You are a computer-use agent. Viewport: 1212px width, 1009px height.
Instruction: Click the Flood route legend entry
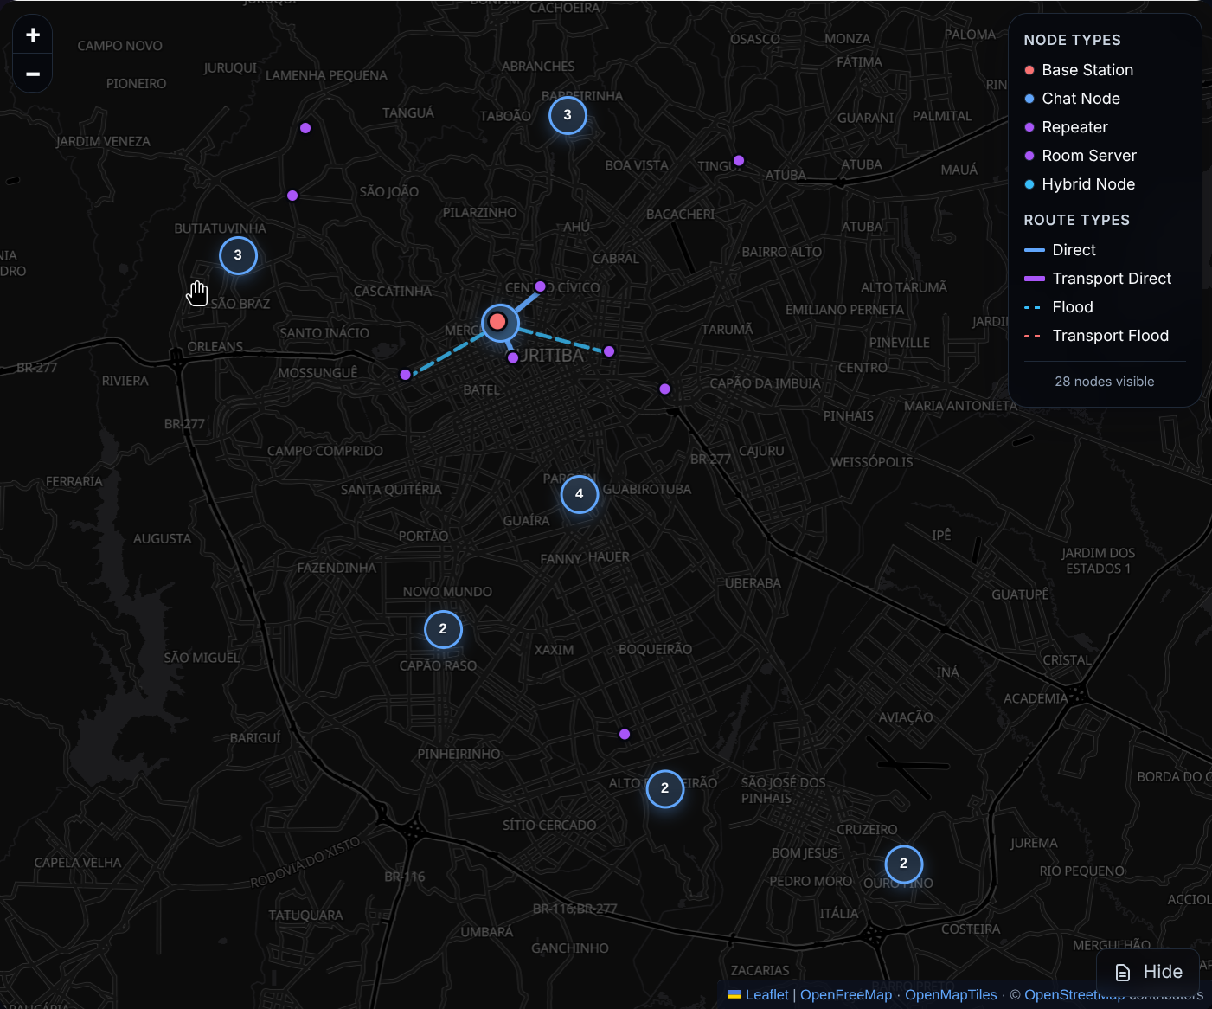point(1059,307)
